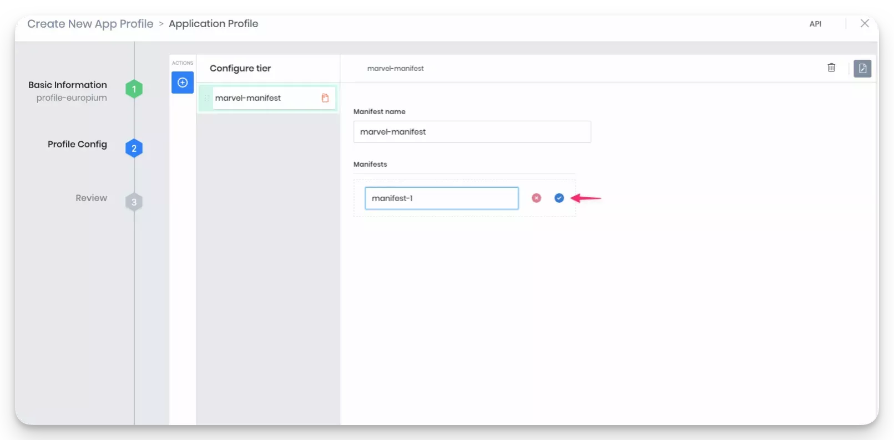Cancel the manifest entry with red X icon
Image resolution: width=894 pixels, height=440 pixels.
(536, 198)
